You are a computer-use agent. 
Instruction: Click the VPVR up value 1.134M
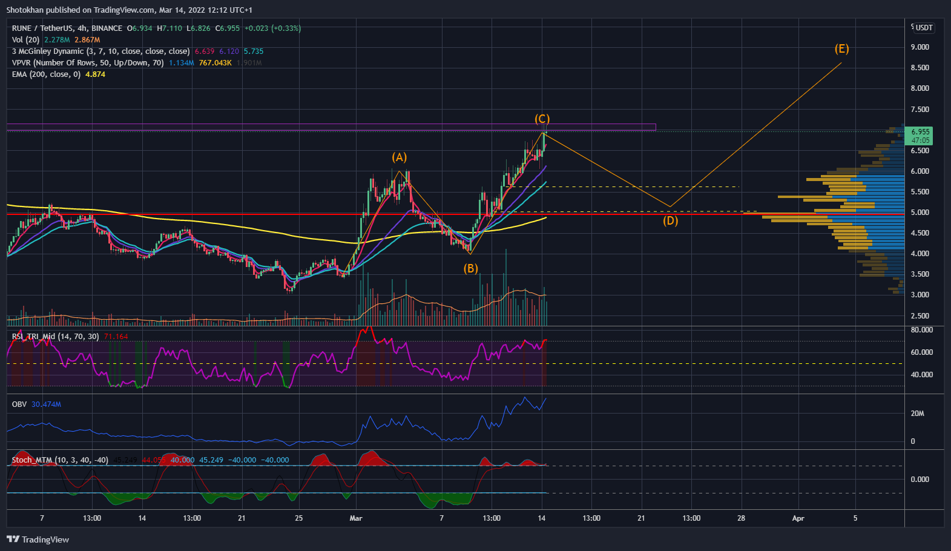pos(182,63)
